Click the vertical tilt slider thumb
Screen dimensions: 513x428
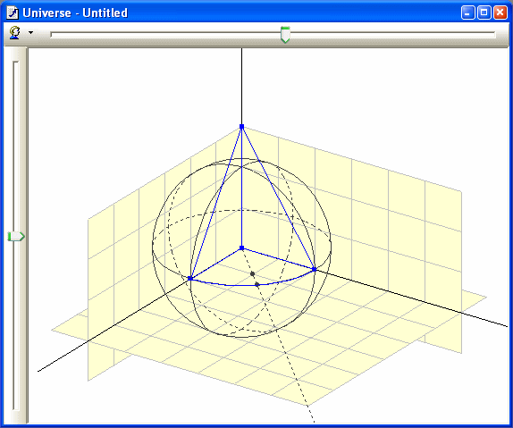click(16, 236)
